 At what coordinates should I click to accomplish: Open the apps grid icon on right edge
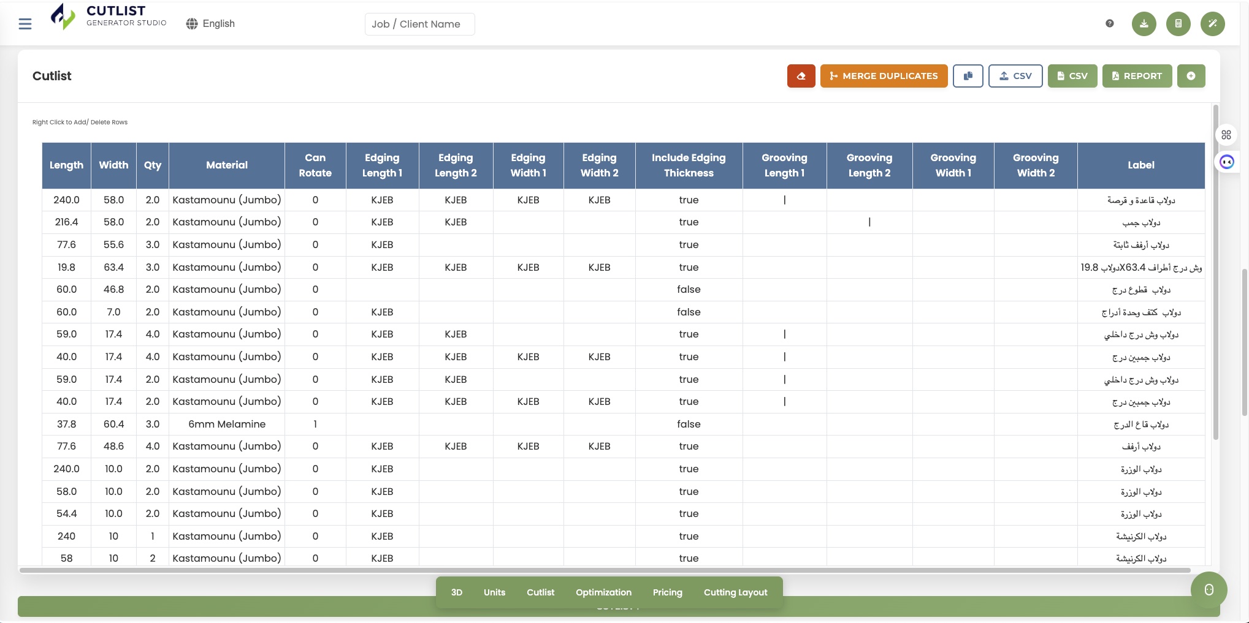tap(1226, 135)
